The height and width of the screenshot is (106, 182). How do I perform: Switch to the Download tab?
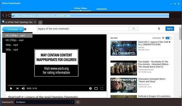102,9
